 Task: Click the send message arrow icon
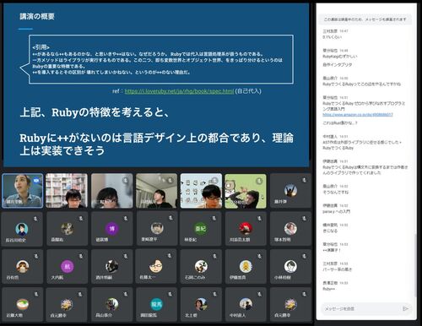click(x=405, y=308)
